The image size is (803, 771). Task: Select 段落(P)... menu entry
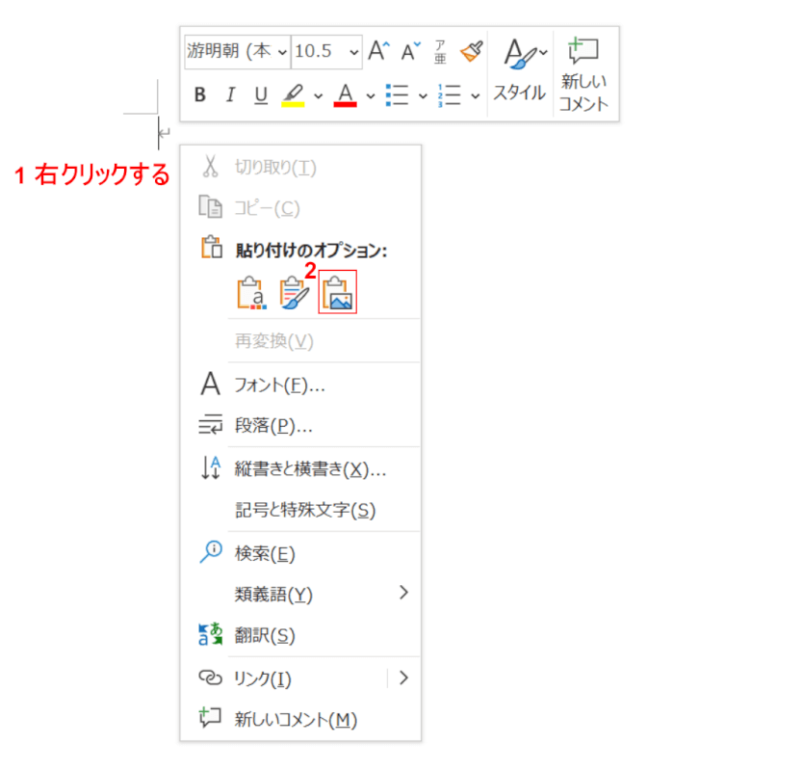(273, 425)
